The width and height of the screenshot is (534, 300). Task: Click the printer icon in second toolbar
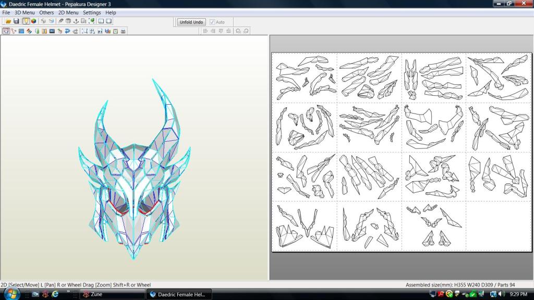[x=123, y=31]
